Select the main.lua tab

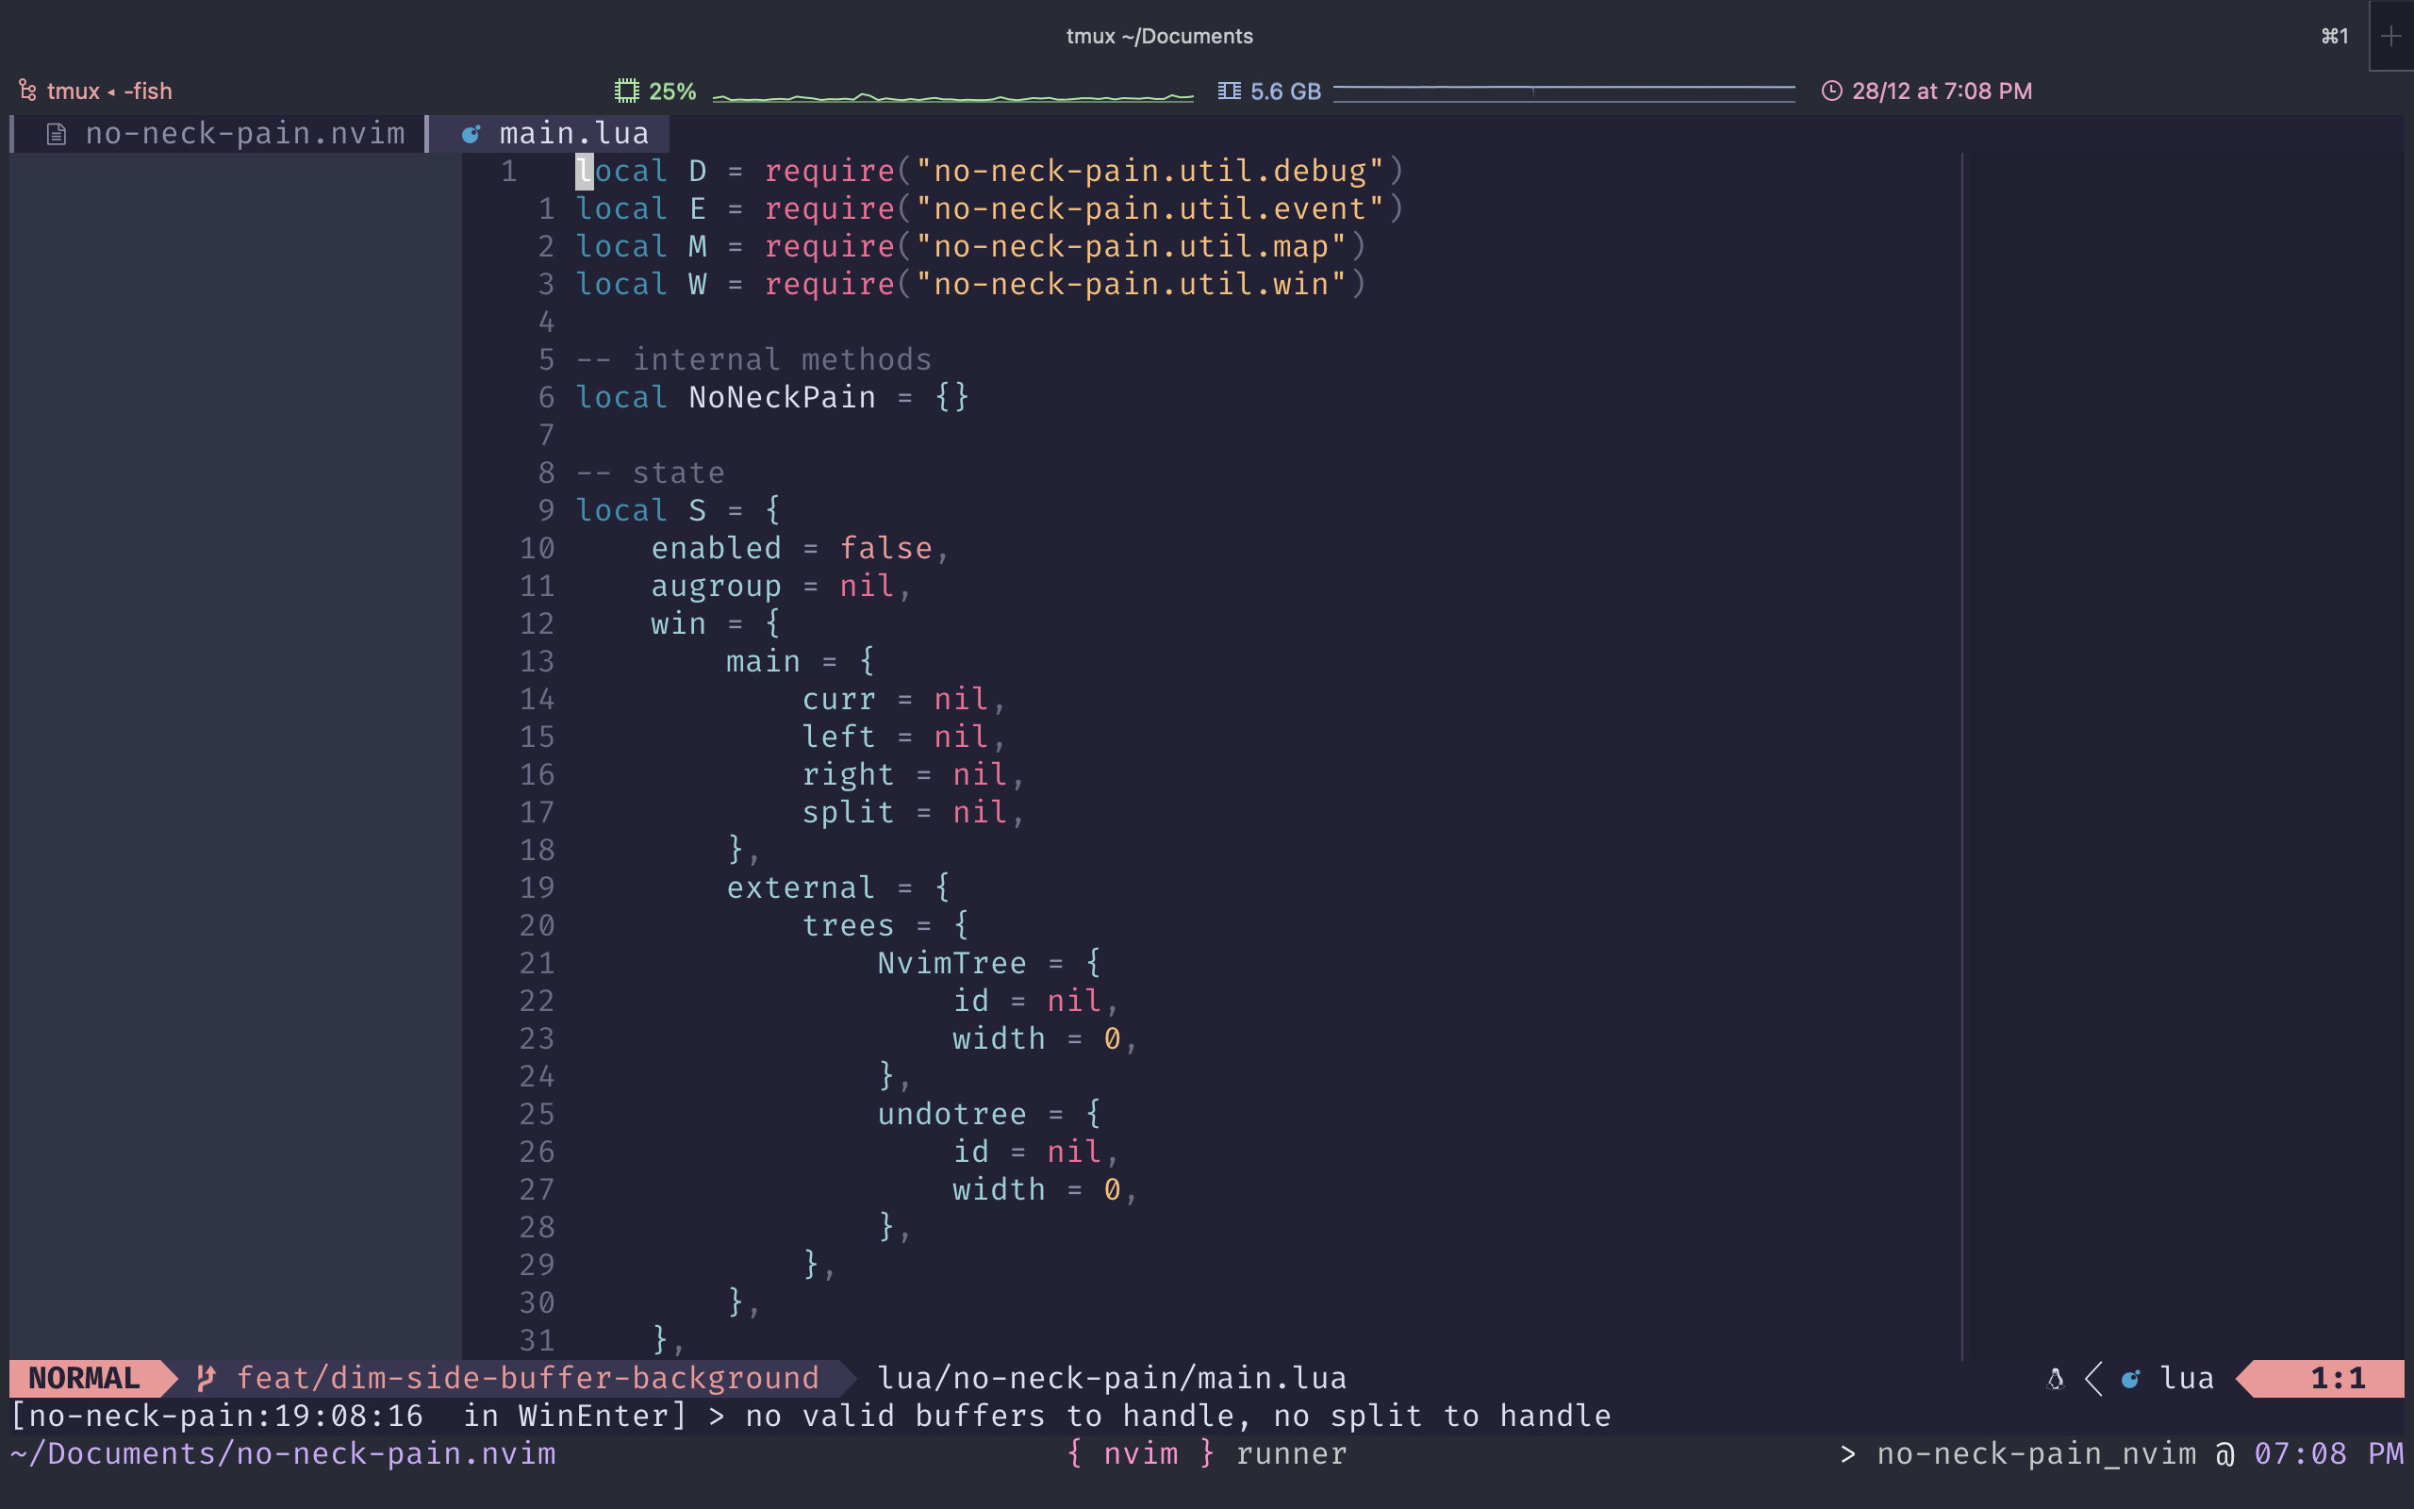point(571,133)
